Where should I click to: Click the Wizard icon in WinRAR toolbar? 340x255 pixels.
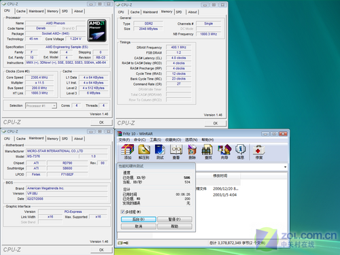tap(224, 152)
